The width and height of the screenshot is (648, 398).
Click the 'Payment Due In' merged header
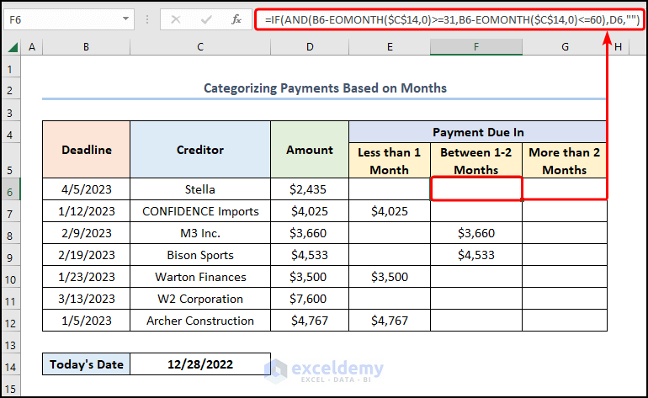pyautogui.click(x=478, y=132)
